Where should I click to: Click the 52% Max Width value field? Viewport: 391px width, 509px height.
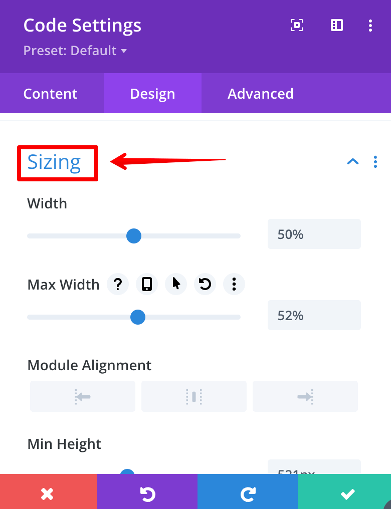tap(314, 315)
